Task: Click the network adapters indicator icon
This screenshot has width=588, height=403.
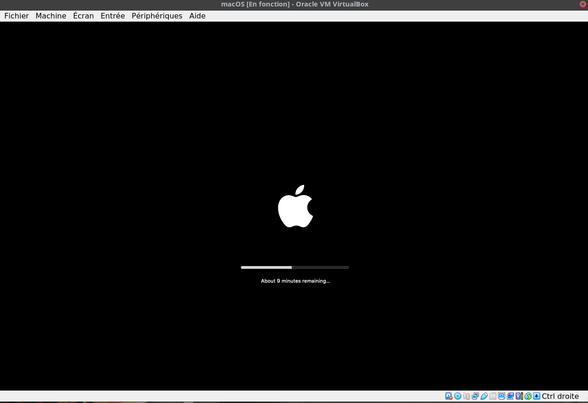Action: pyautogui.click(x=475, y=396)
